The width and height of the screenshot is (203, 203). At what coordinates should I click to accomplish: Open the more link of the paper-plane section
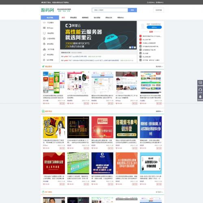point(159,67)
